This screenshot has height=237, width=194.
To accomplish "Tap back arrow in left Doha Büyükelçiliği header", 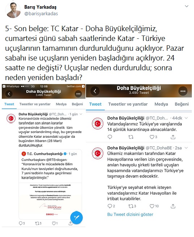I will pyautogui.click(x=9, y=94).
